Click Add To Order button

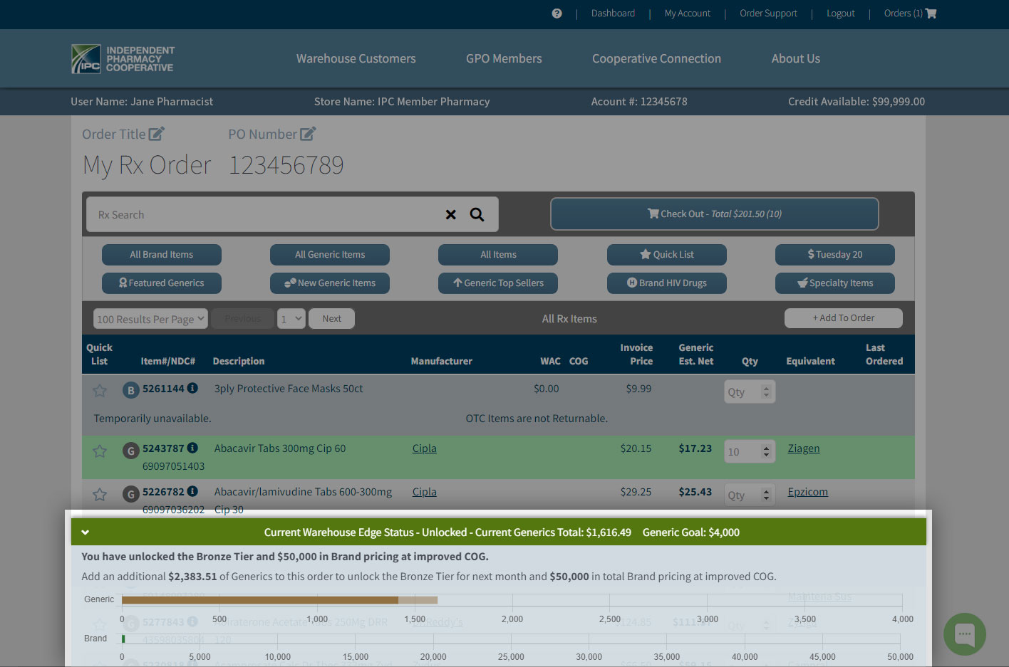(844, 318)
